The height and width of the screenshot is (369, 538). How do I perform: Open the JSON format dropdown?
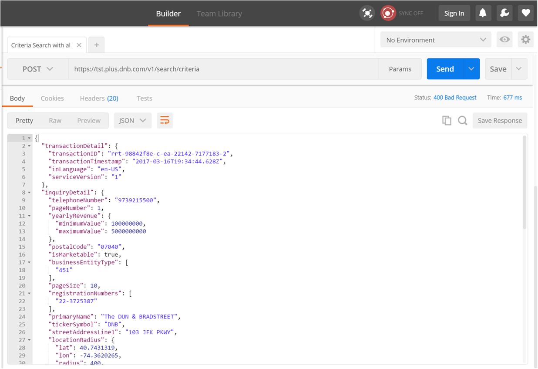[x=133, y=121]
